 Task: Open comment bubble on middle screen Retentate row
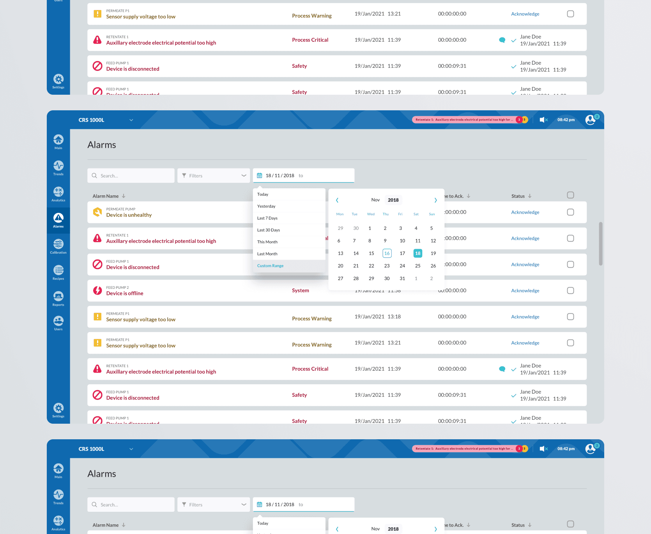(502, 369)
